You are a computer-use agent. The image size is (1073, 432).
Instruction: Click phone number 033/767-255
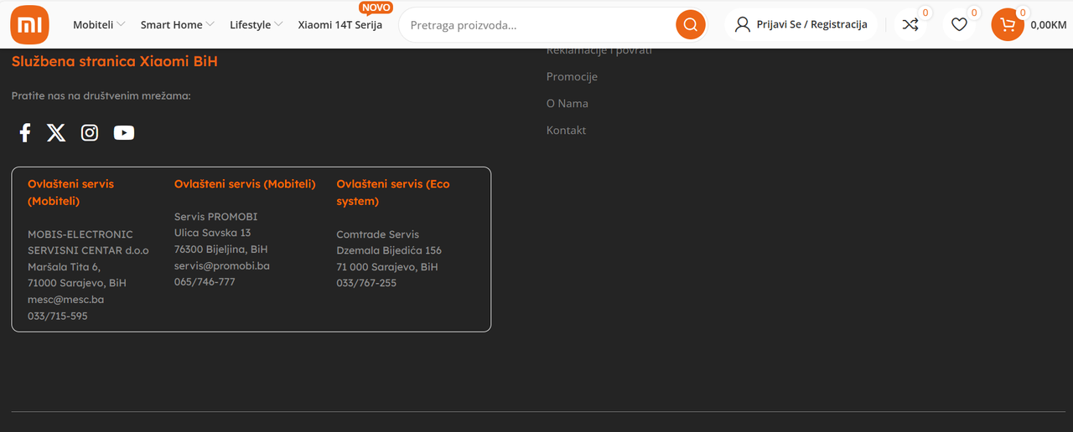[366, 283]
